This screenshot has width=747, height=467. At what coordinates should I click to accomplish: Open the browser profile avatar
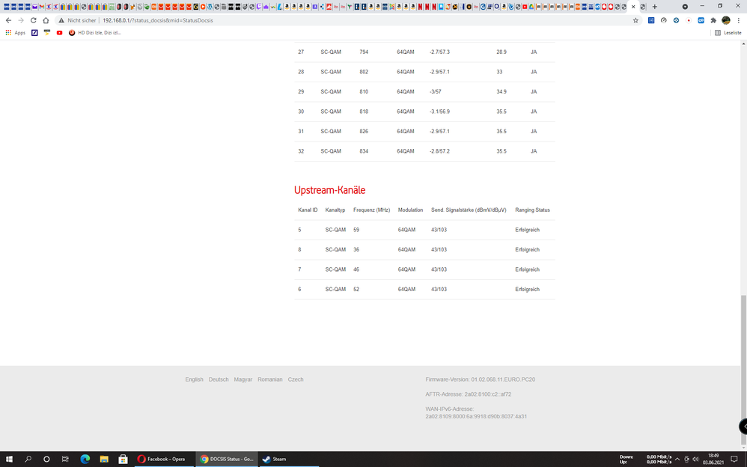725,20
